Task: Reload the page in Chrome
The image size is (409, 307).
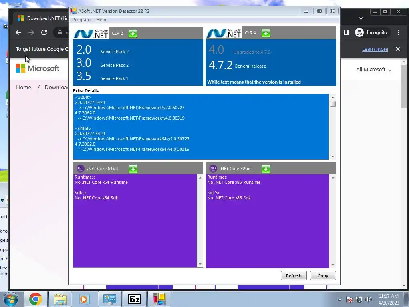Action: pyautogui.click(x=44, y=32)
